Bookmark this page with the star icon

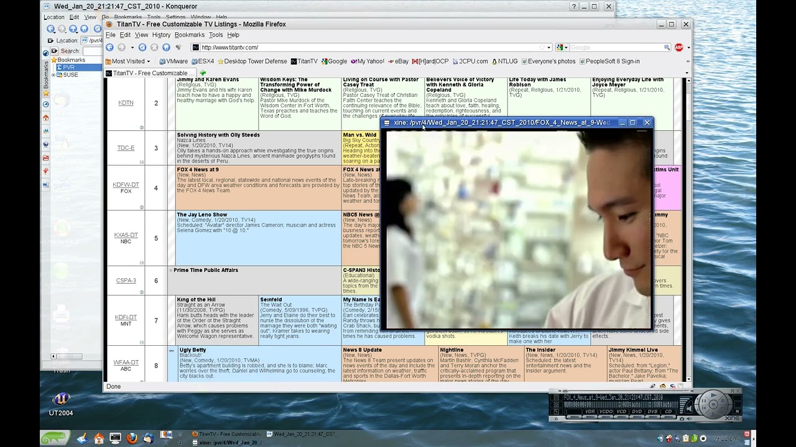(x=542, y=47)
